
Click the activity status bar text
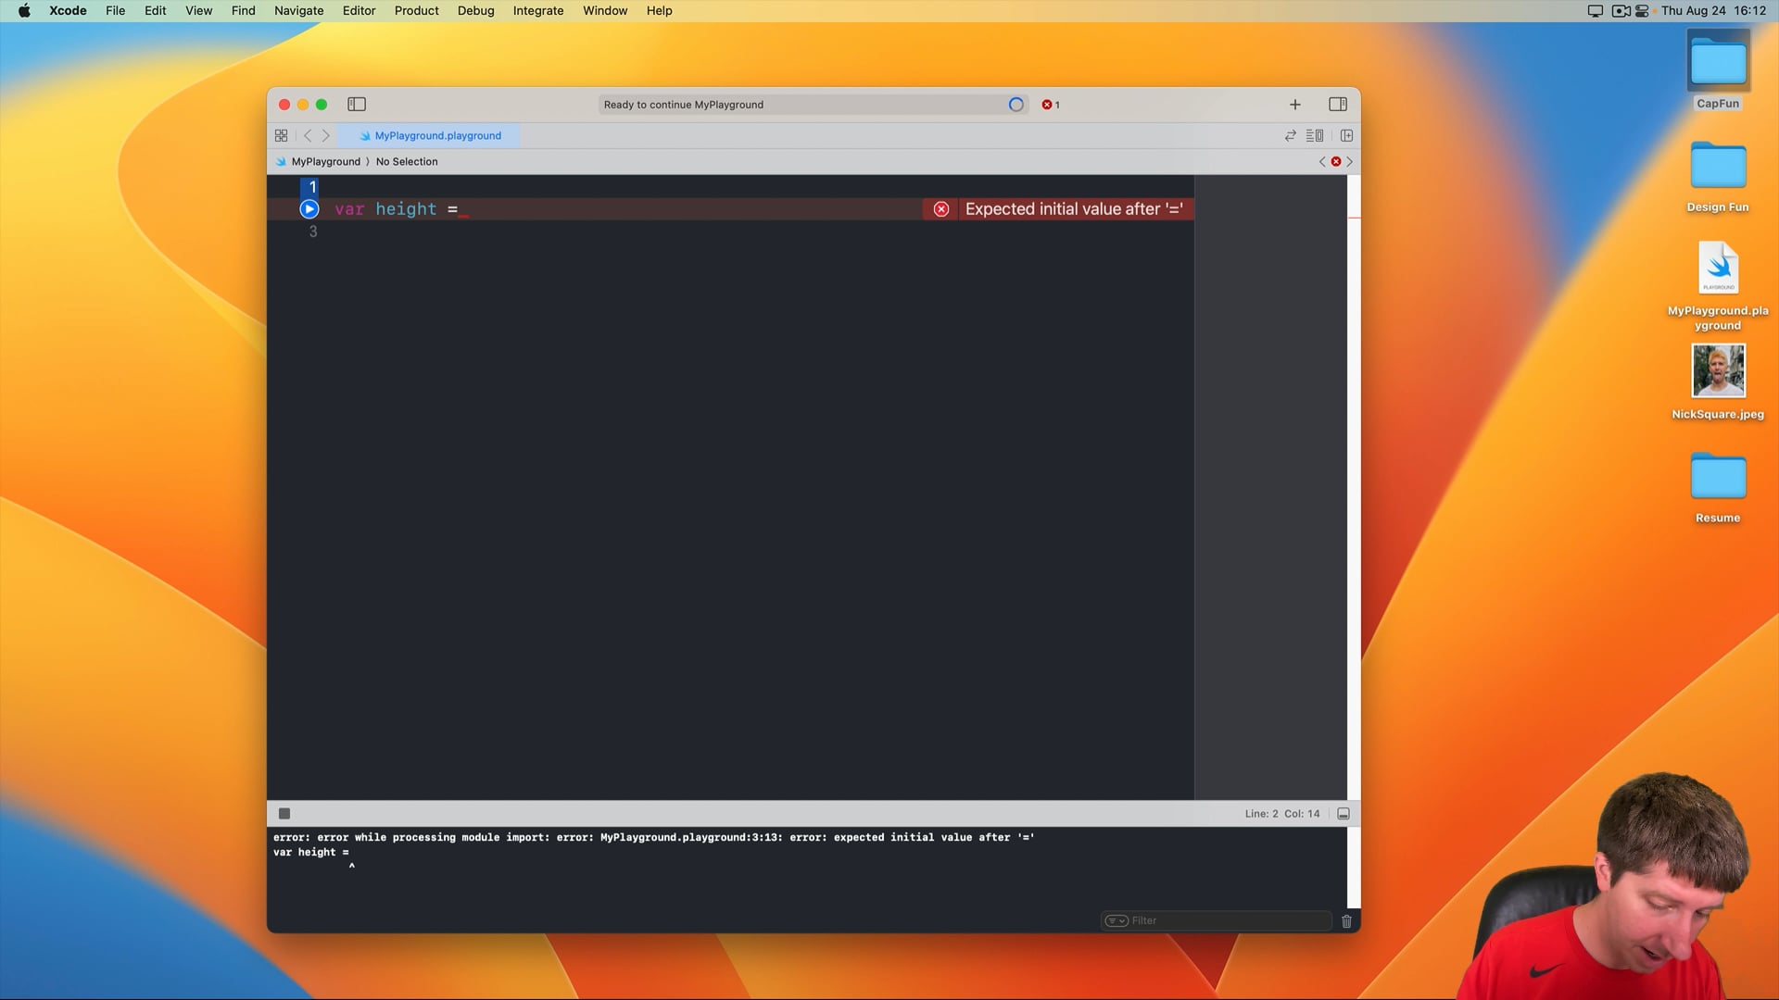(x=684, y=105)
